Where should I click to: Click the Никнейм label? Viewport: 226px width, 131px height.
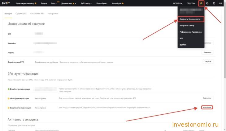coord(11,43)
